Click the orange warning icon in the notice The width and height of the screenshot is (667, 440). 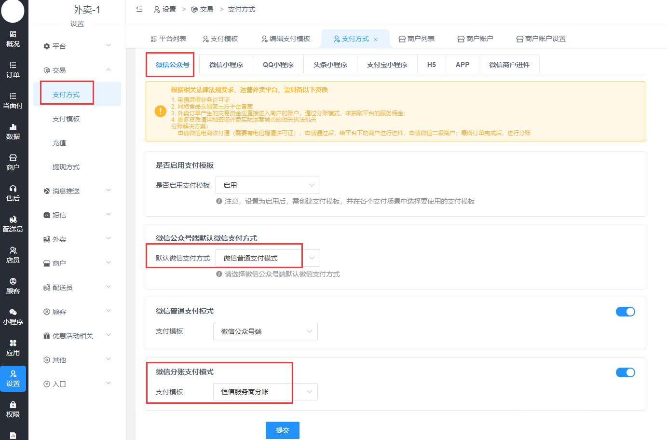(161, 111)
